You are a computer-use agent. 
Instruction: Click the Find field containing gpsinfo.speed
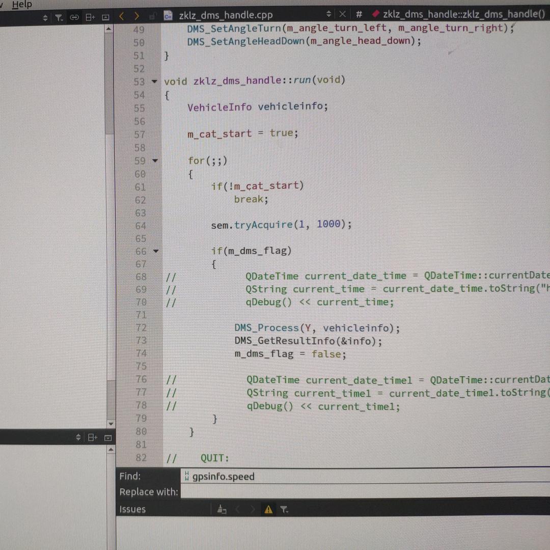point(356,477)
